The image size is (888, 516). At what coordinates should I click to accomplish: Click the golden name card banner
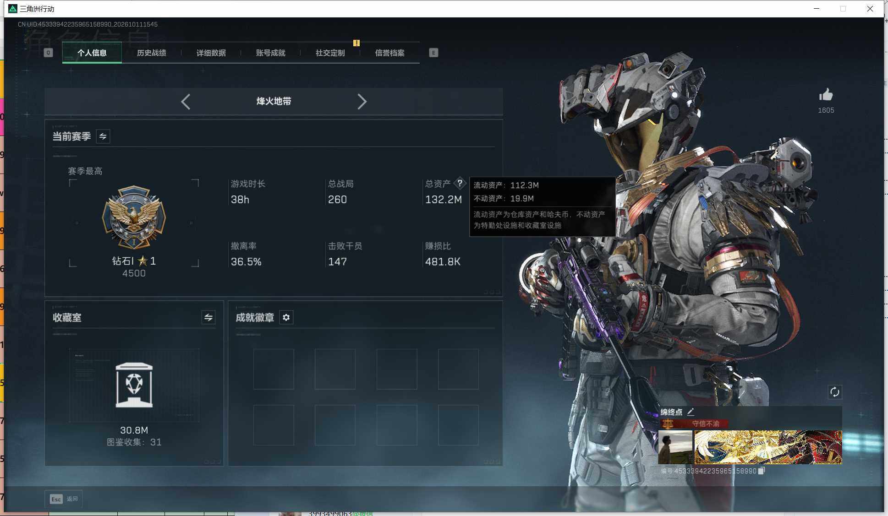(x=768, y=447)
